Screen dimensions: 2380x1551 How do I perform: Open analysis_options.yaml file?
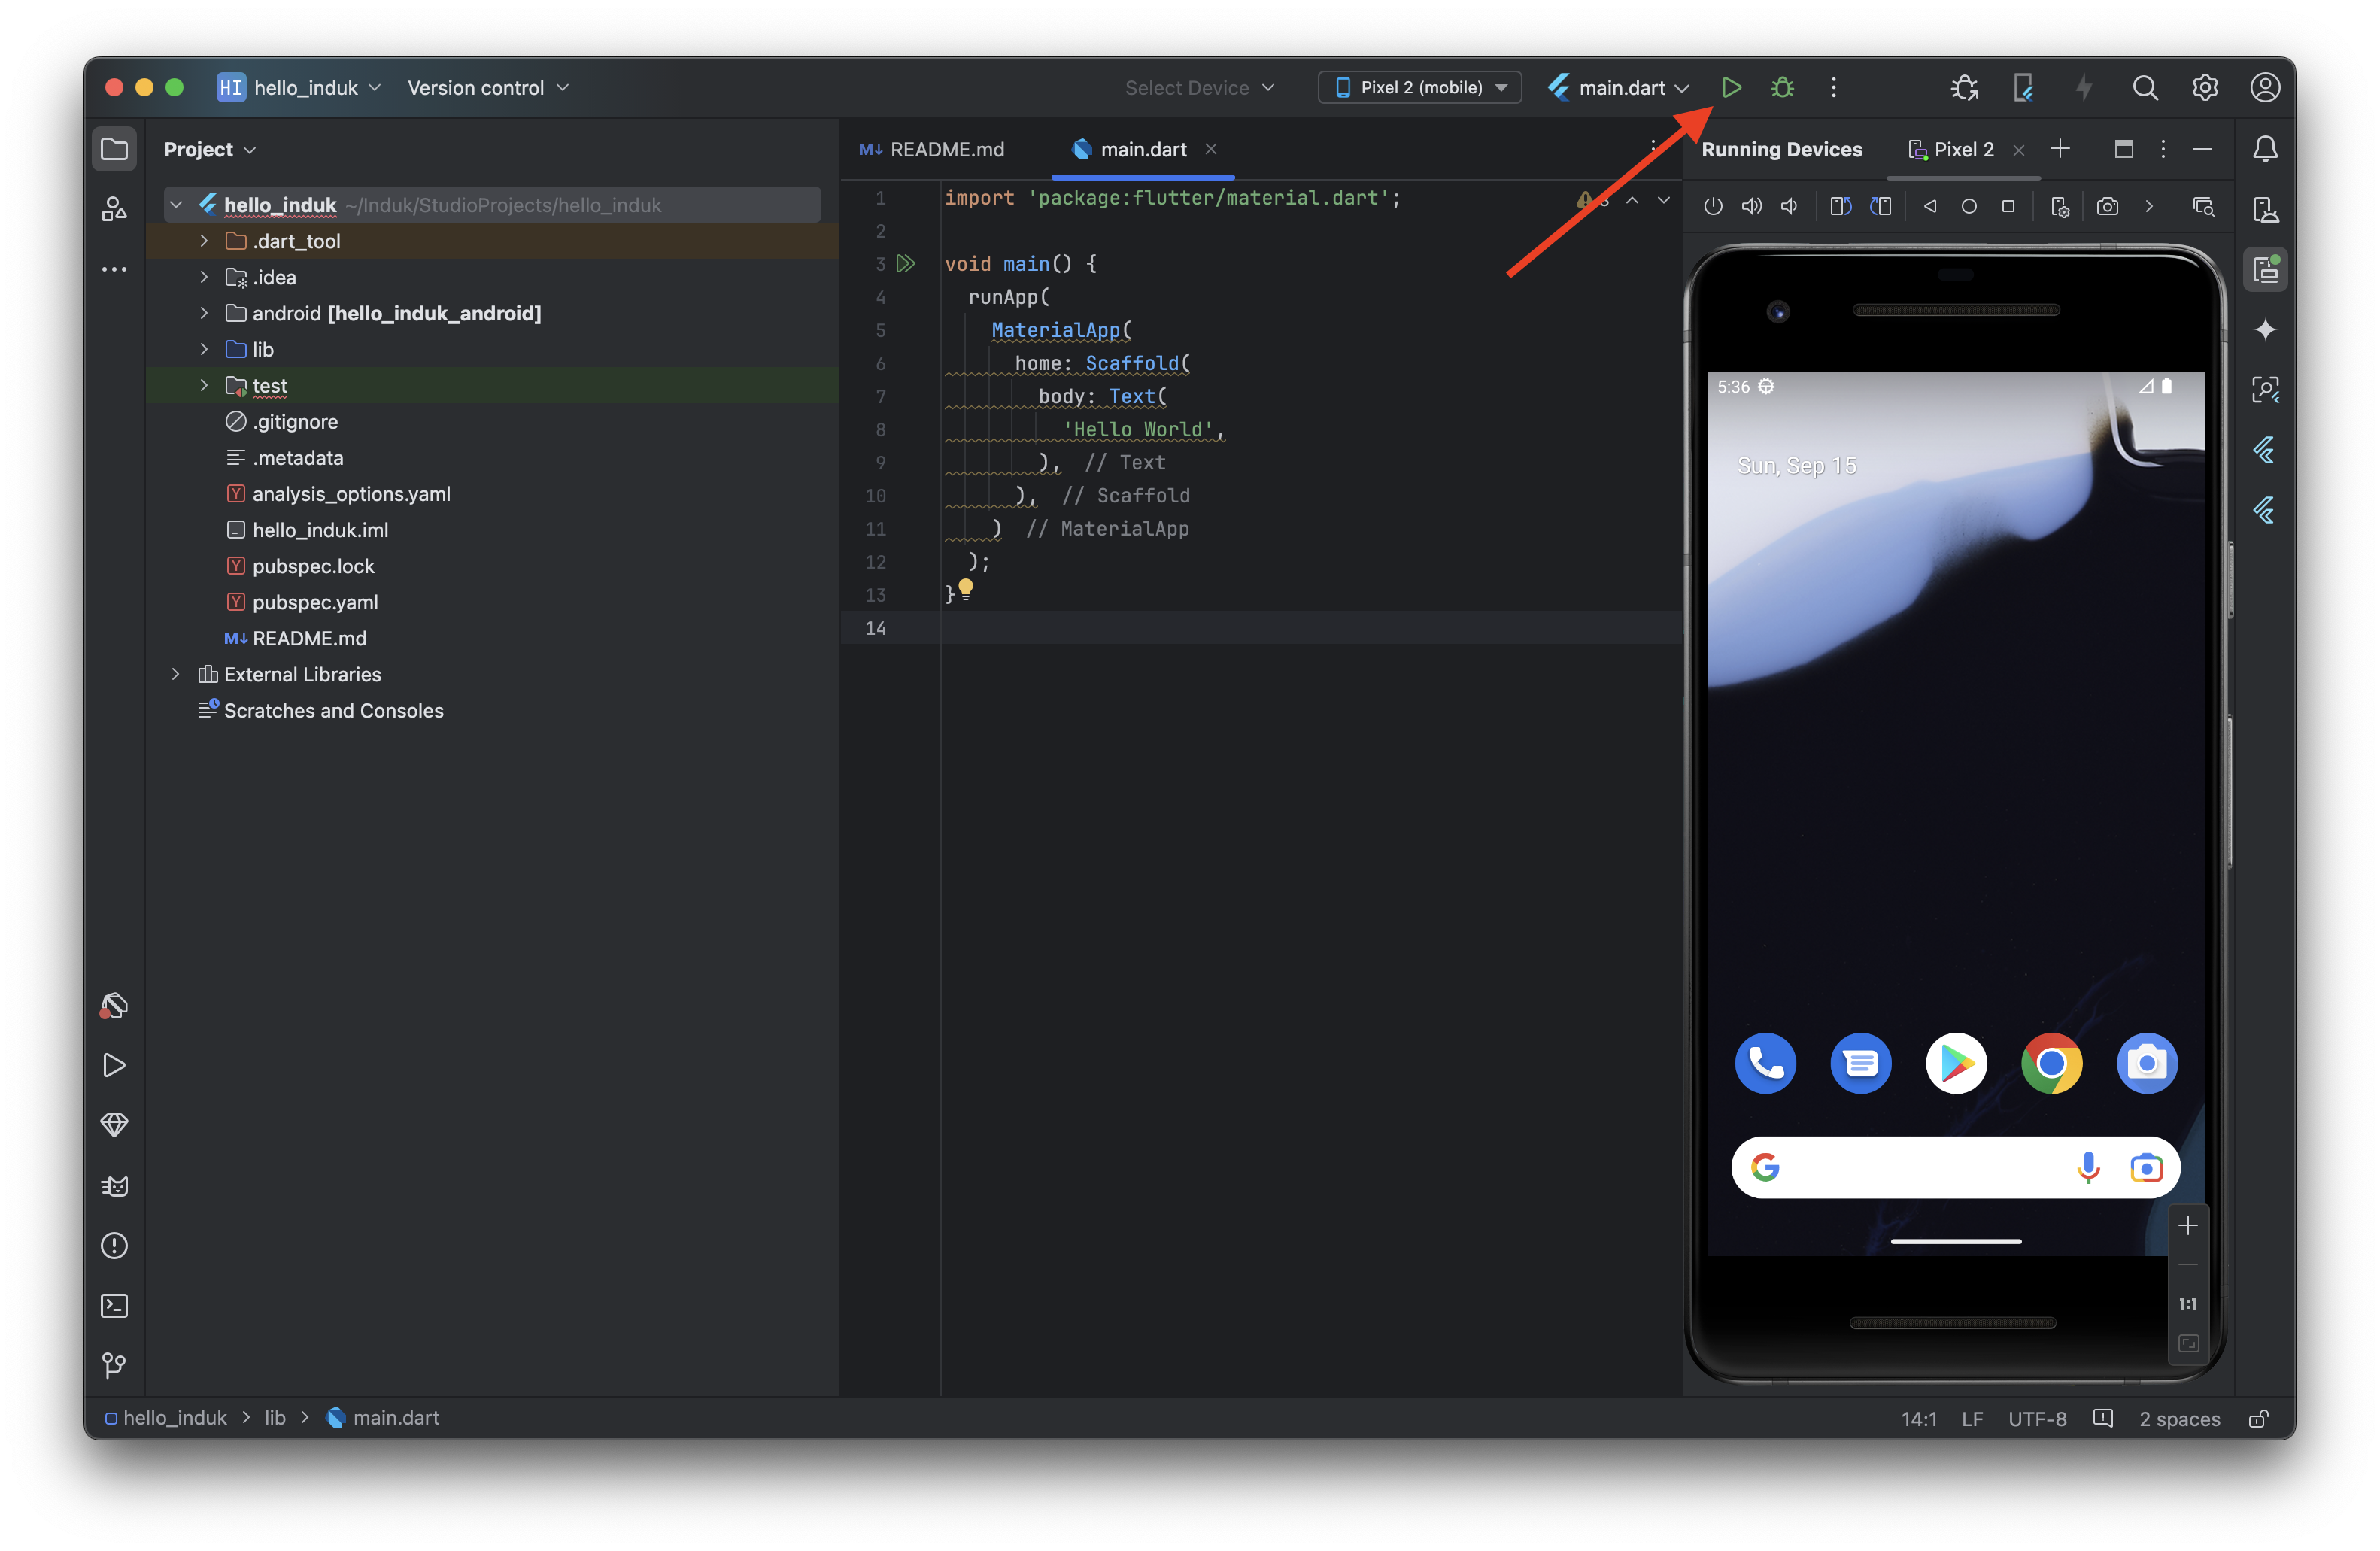point(351,494)
